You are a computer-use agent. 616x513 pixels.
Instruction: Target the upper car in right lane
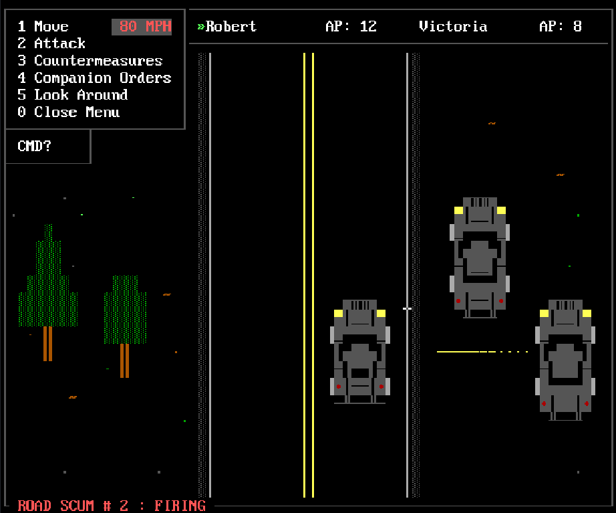[x=480, y=258]
